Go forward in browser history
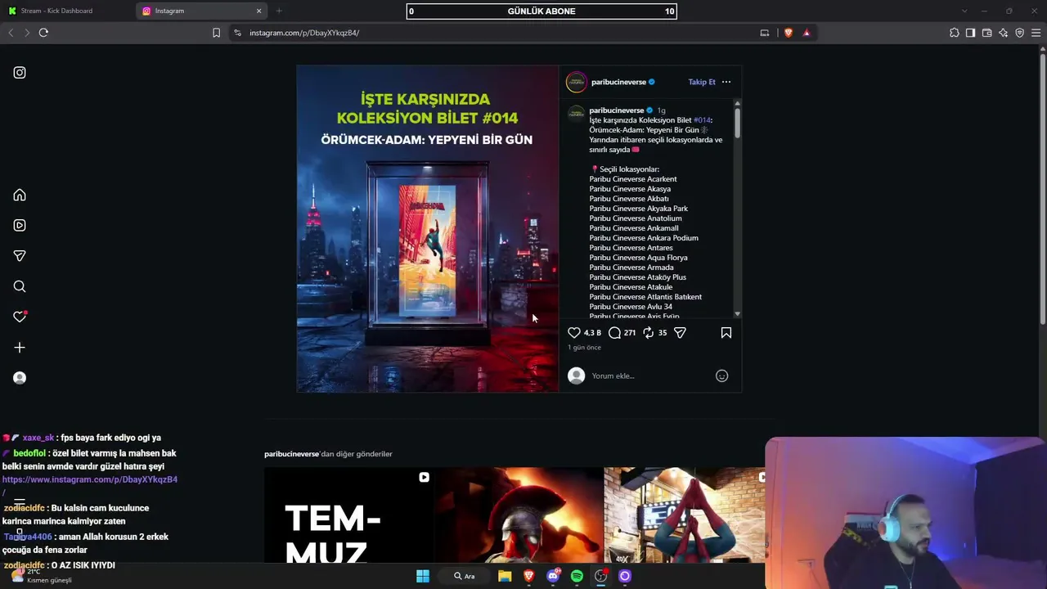This screenshot has height=589, width=1047. (27, 33)
